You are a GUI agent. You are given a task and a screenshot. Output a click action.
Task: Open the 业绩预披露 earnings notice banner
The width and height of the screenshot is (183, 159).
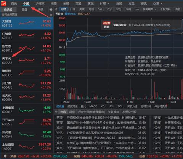point(142,25)
